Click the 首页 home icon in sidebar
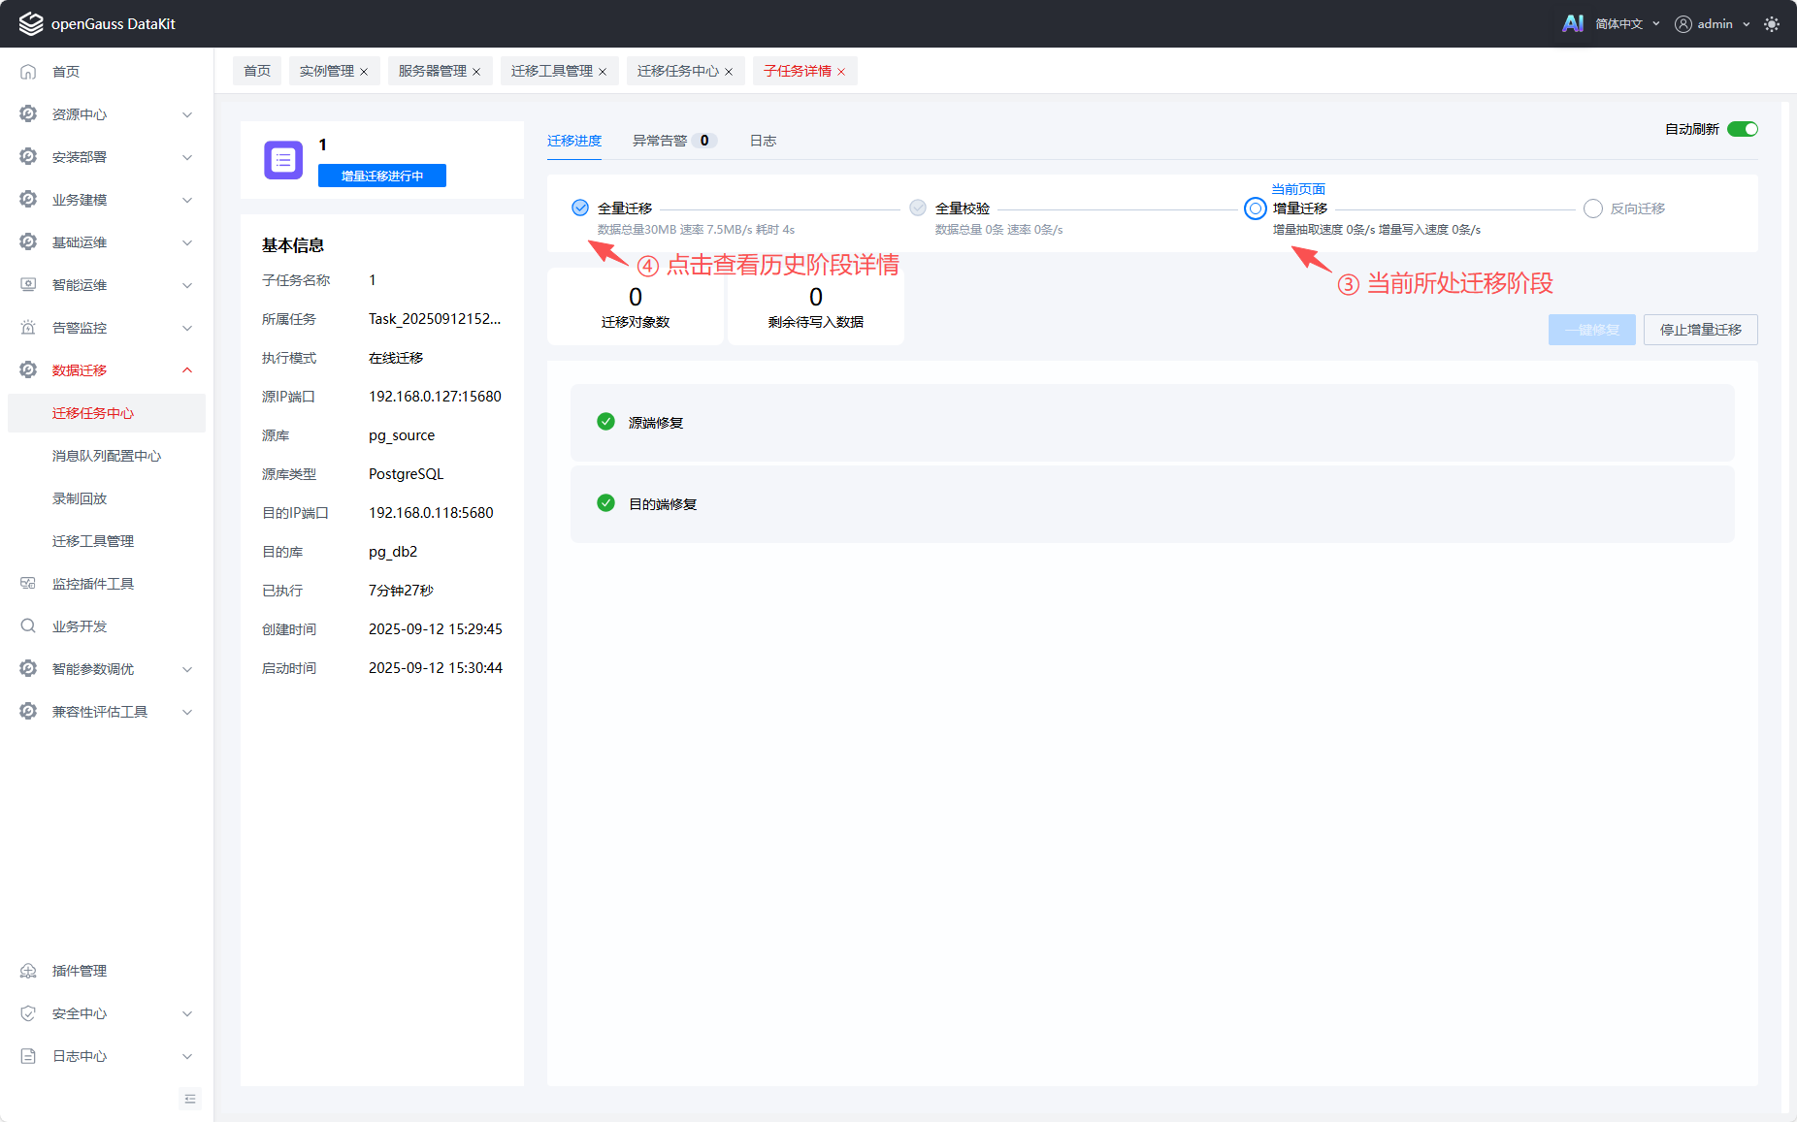Viewport: 1797px width, 1122px height. (28, 72)
